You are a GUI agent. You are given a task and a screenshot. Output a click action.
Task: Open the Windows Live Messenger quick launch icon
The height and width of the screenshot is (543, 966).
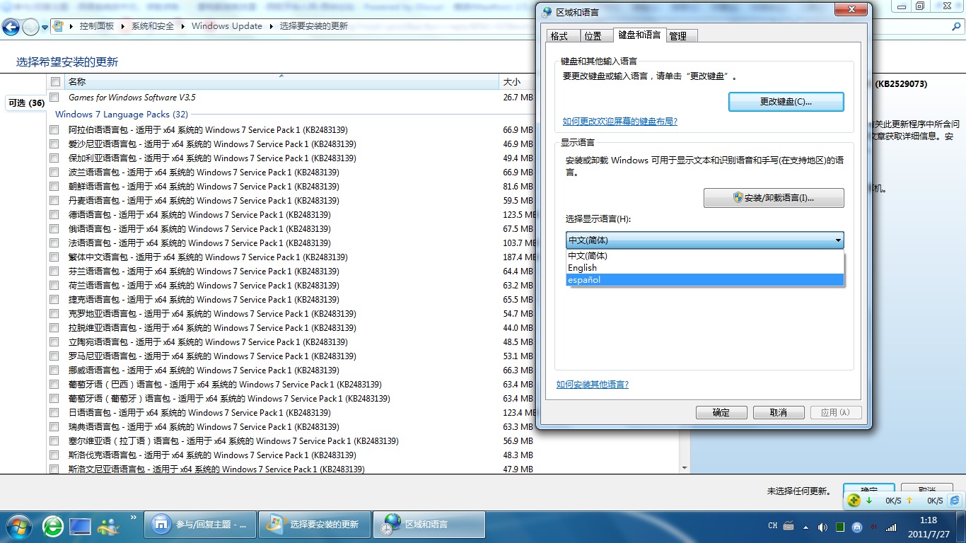click(109, 526)
